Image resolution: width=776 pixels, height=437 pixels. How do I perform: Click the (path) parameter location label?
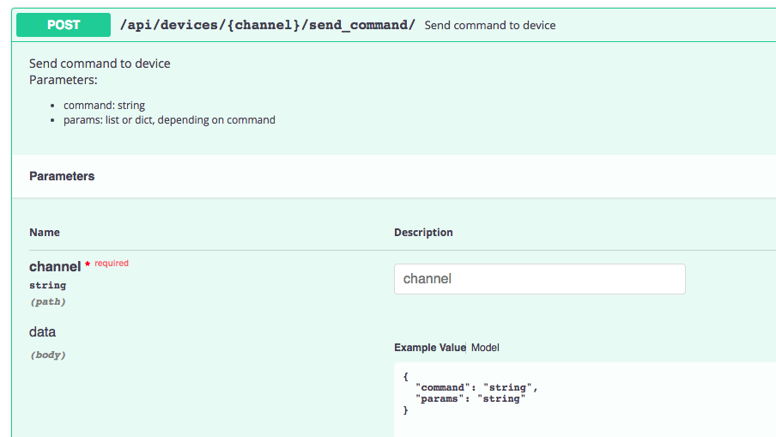tap(47, 301)
